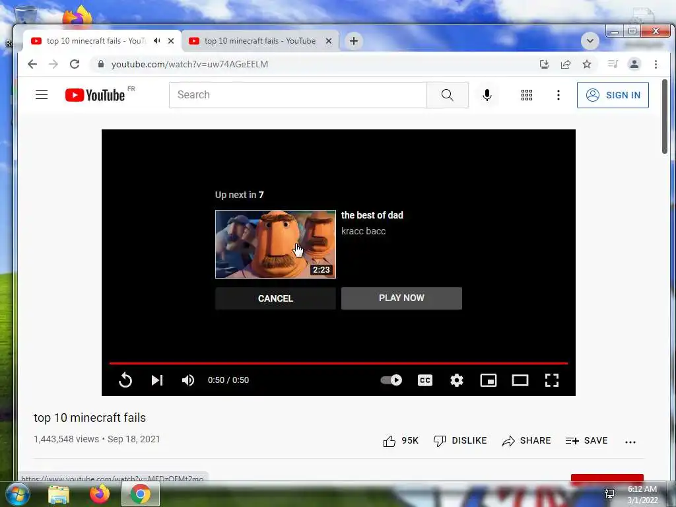Screen dimensions: 676x507
Task: Open more actions ellipsis under the video
Action: pyautogui.click(x=630, y=442)
